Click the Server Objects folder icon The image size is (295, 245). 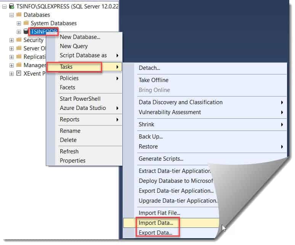[x=19, y=48]
